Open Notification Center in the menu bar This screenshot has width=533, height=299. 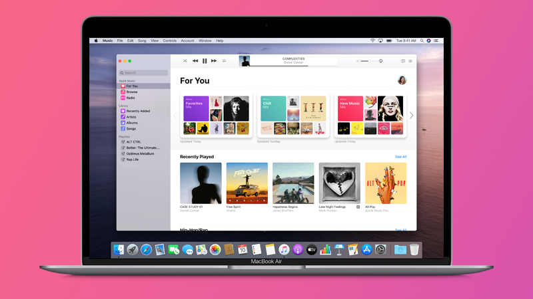pyautogui.click(x=436, y=41)
